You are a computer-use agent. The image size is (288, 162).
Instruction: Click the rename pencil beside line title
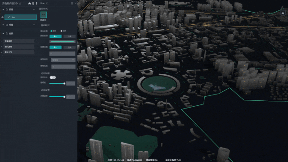(x=47, y=3)
